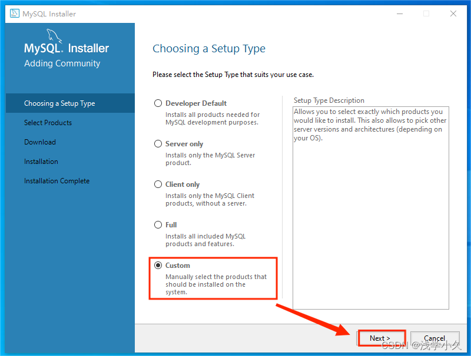Screen dimensions: 471x356
Task: Minimize the MySQL Installer window
Action: click(400, 14)
